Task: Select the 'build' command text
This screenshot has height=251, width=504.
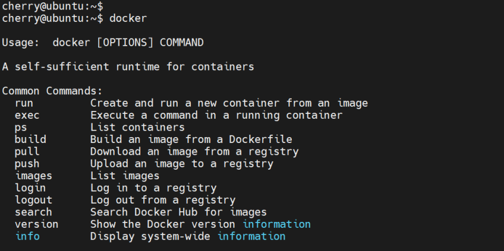Action: 30,139
